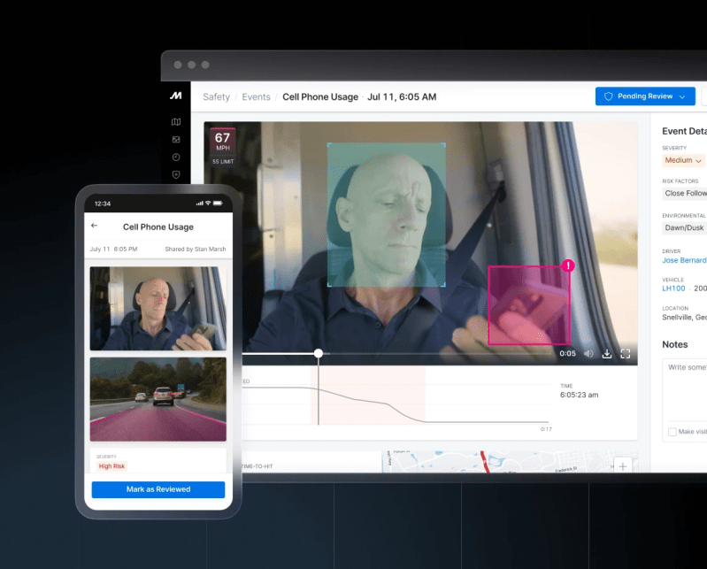
Task: Open Pending Review status dropdown
Action: point(645,96)
